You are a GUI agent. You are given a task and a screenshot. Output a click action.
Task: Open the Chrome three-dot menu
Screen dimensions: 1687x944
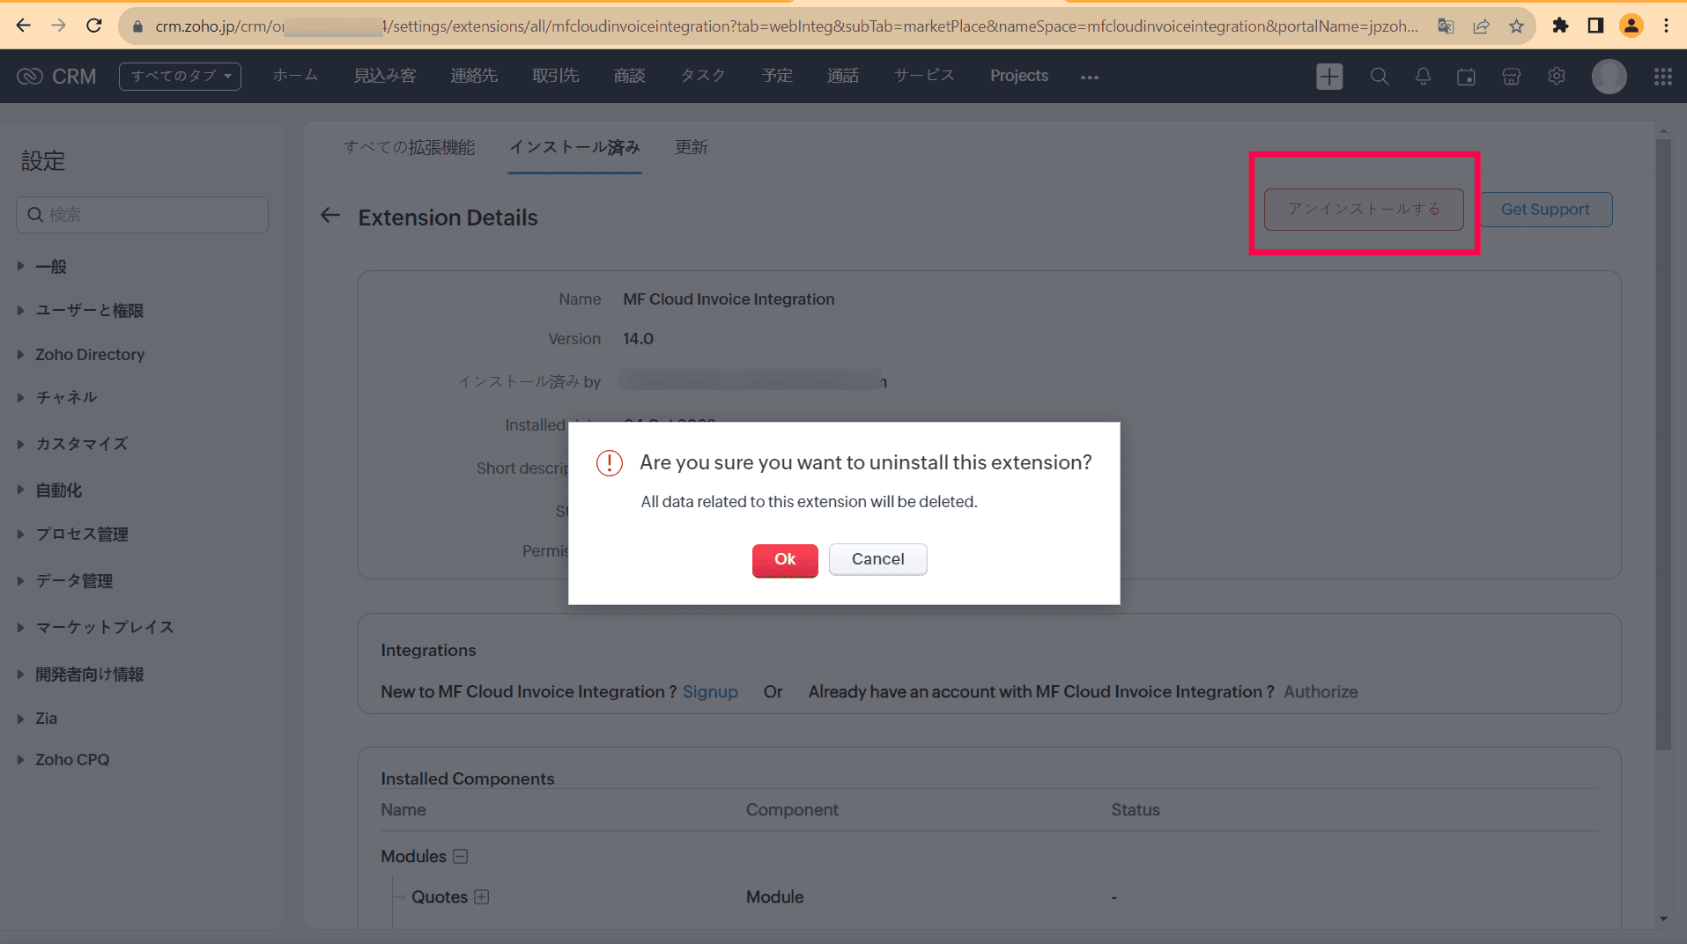point(1667,26)
